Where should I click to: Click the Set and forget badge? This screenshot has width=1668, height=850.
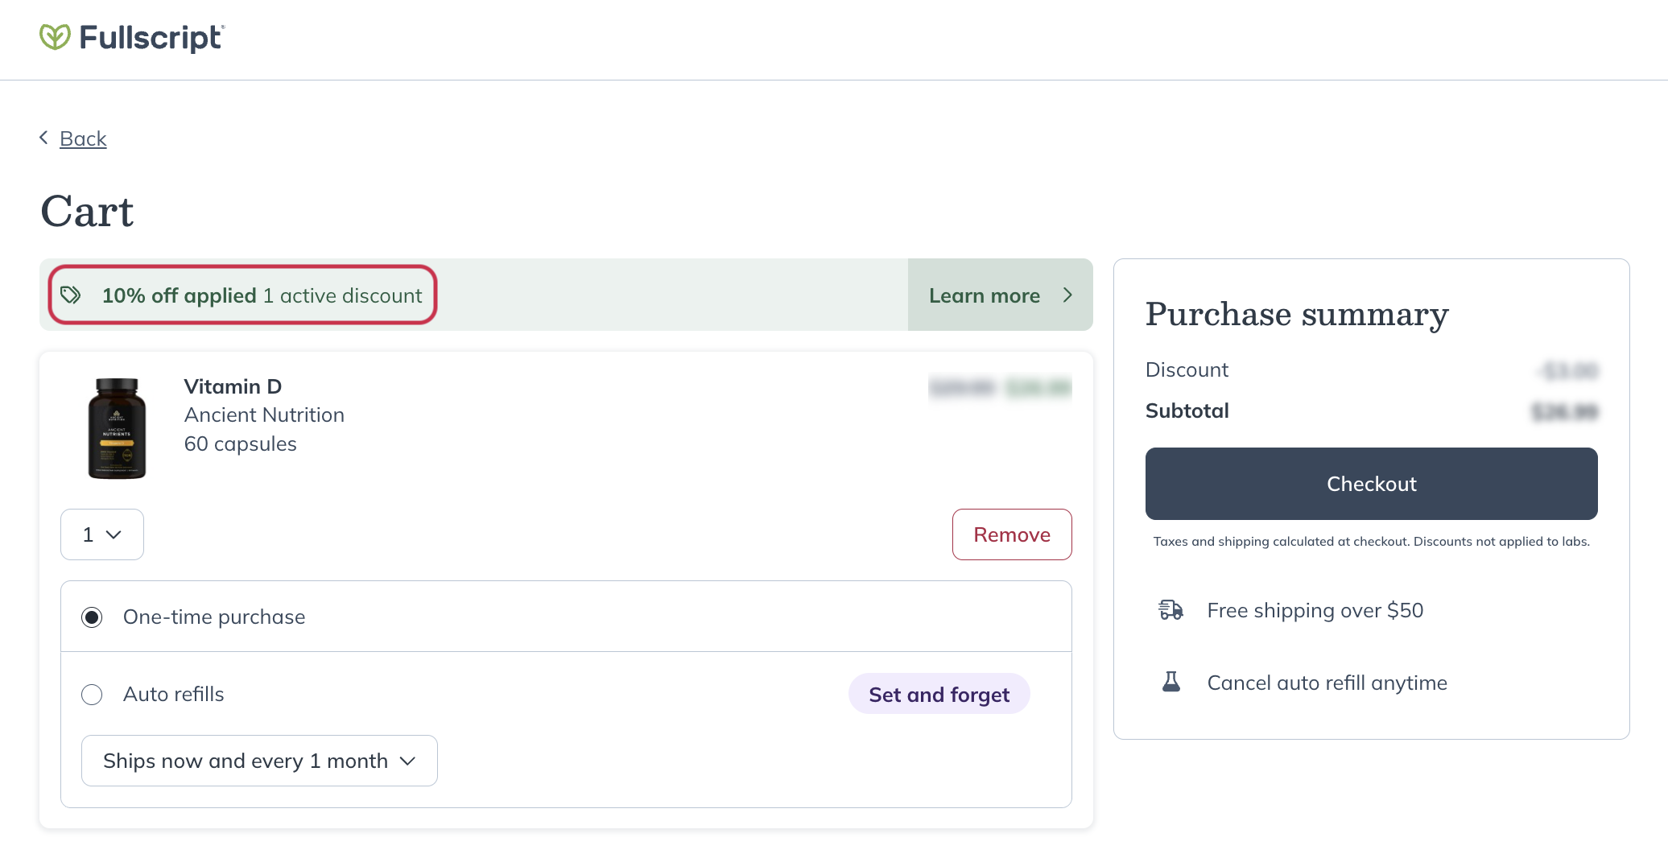tap(939, 694)
